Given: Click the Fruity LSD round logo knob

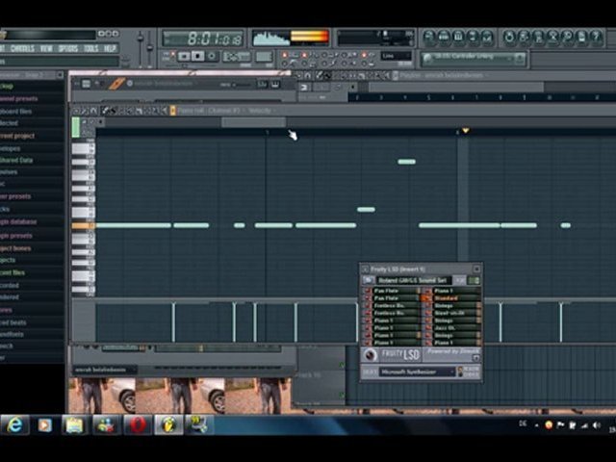Looking at the screenshot, I should point(372,355).
